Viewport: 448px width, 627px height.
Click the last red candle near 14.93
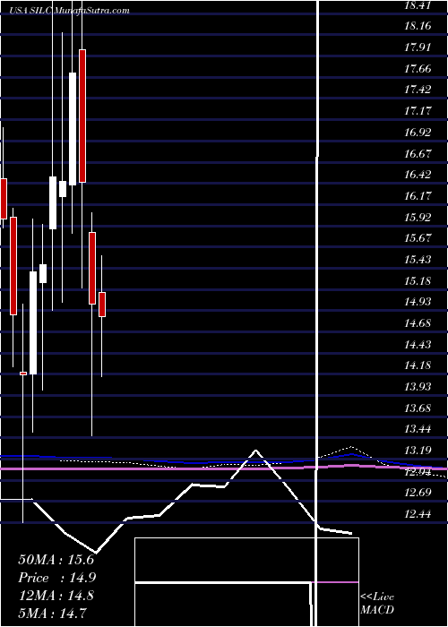click(x=102, y=305)
